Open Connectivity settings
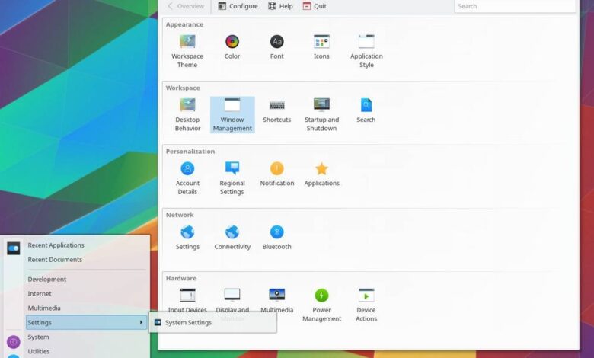This screenshot has height=358, width=594. [232, 237]
